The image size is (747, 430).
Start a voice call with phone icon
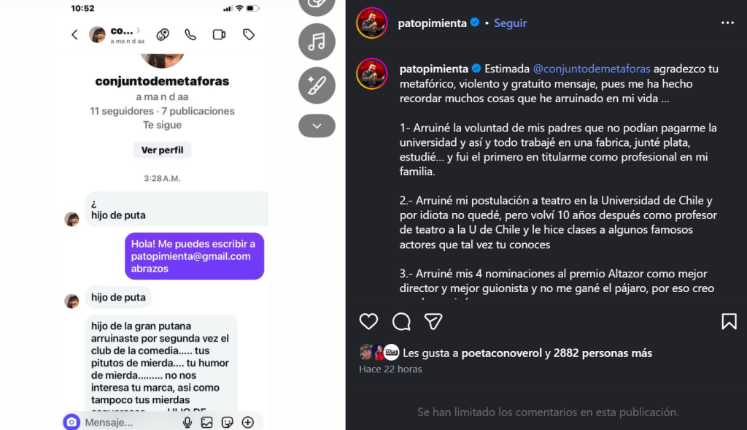190,34
